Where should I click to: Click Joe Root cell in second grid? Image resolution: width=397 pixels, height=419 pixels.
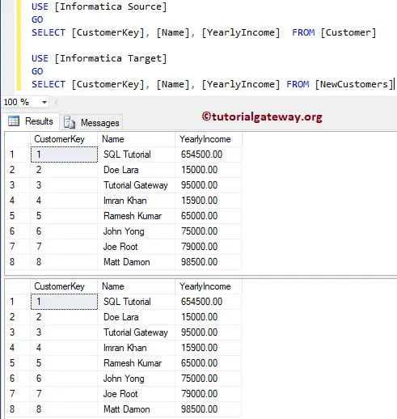tap(136, 394)
